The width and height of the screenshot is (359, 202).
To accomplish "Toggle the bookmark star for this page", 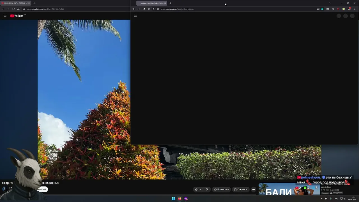I will click(x=322, y=9).
